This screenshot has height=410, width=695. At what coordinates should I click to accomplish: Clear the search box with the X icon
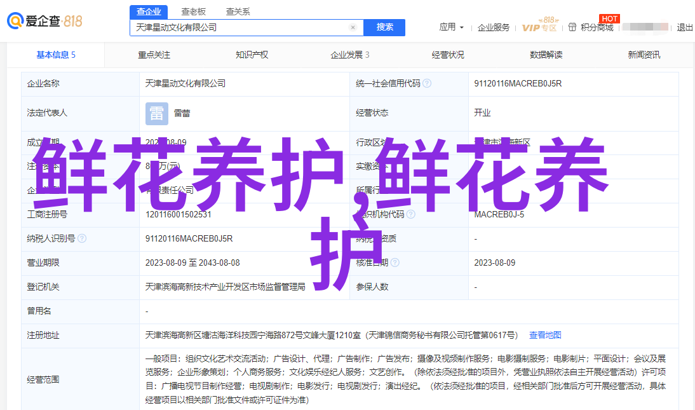coord(353,28)
